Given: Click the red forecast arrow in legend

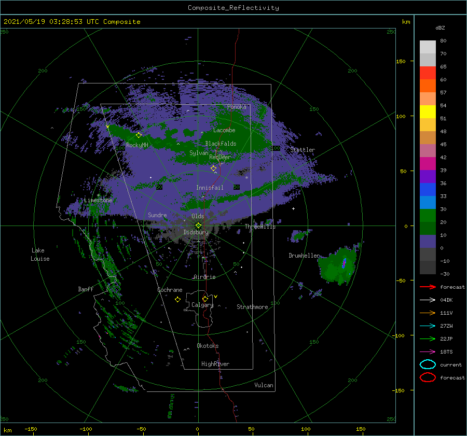Looking at the screenshot, I should click(428, 287).
